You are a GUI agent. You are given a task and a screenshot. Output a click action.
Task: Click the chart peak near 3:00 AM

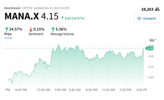[x=59, y=45]
